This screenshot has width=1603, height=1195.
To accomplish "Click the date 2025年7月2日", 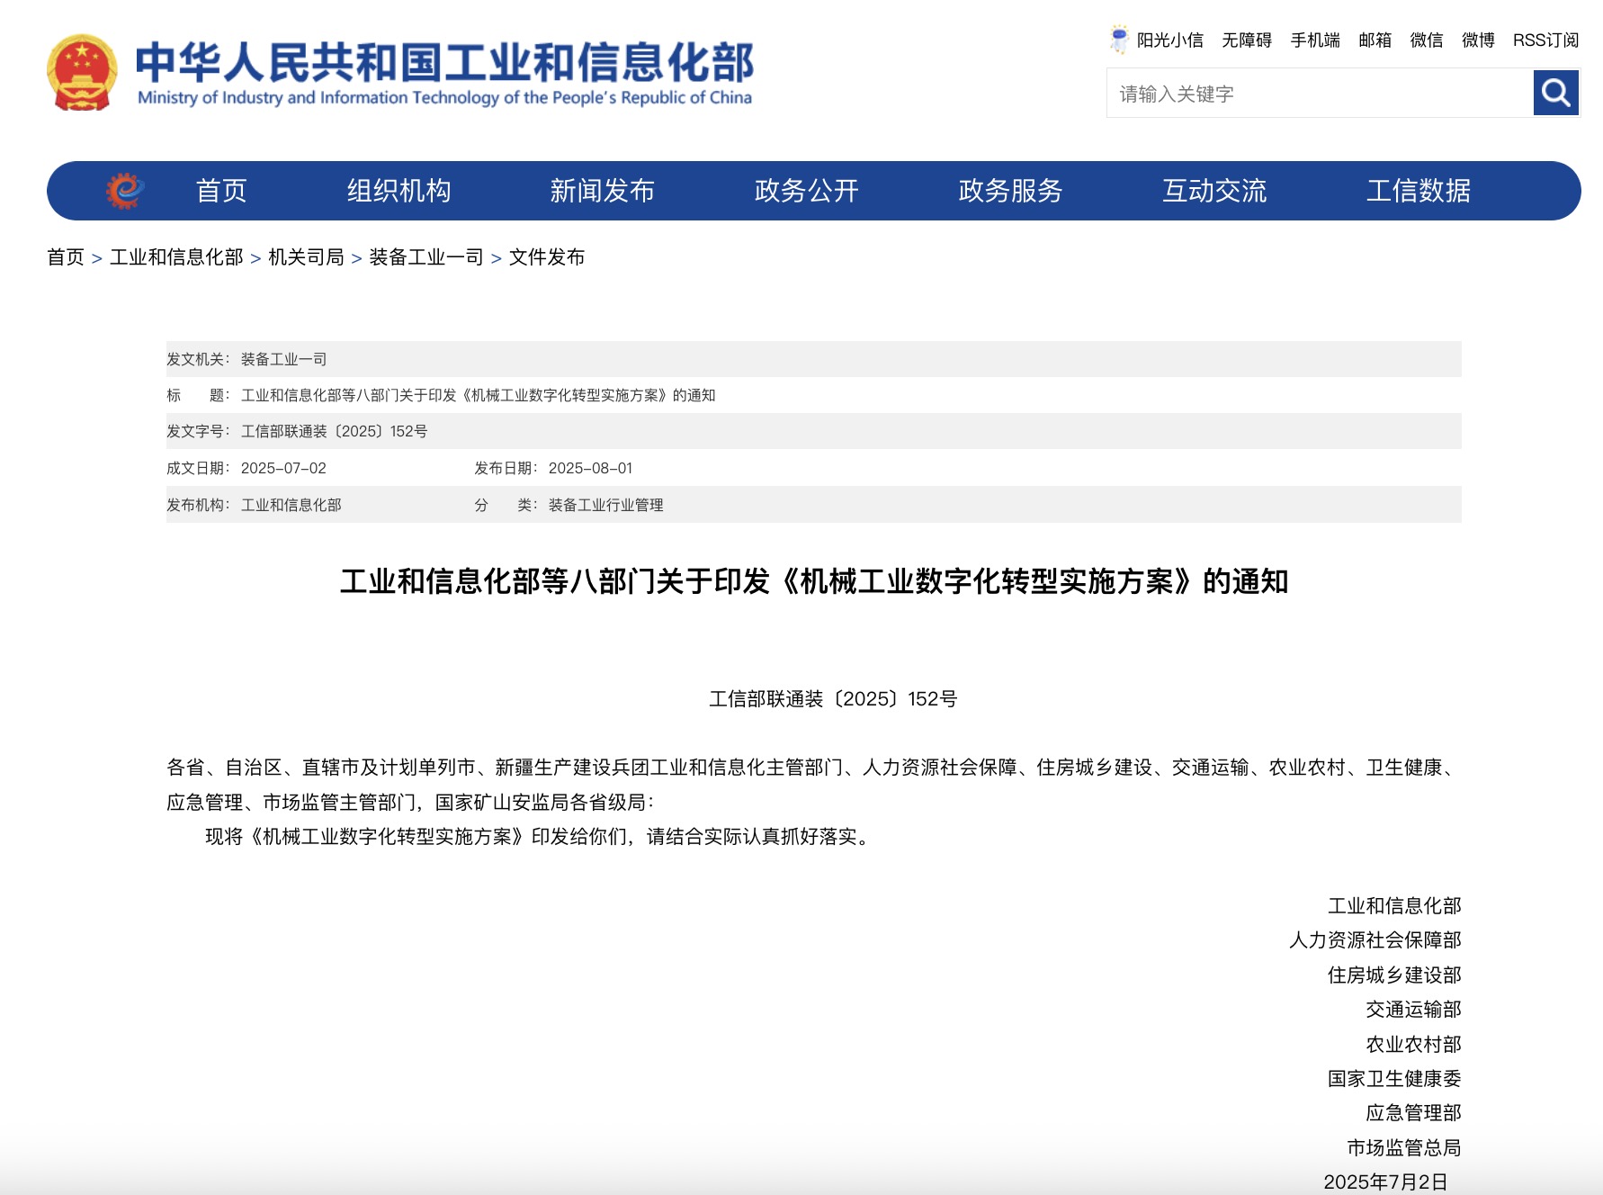I will [1385, 1182].
